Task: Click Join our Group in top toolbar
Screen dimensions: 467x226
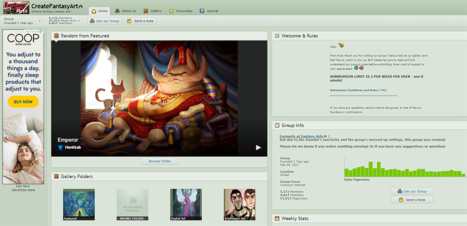Action: (x=105, y=21)
